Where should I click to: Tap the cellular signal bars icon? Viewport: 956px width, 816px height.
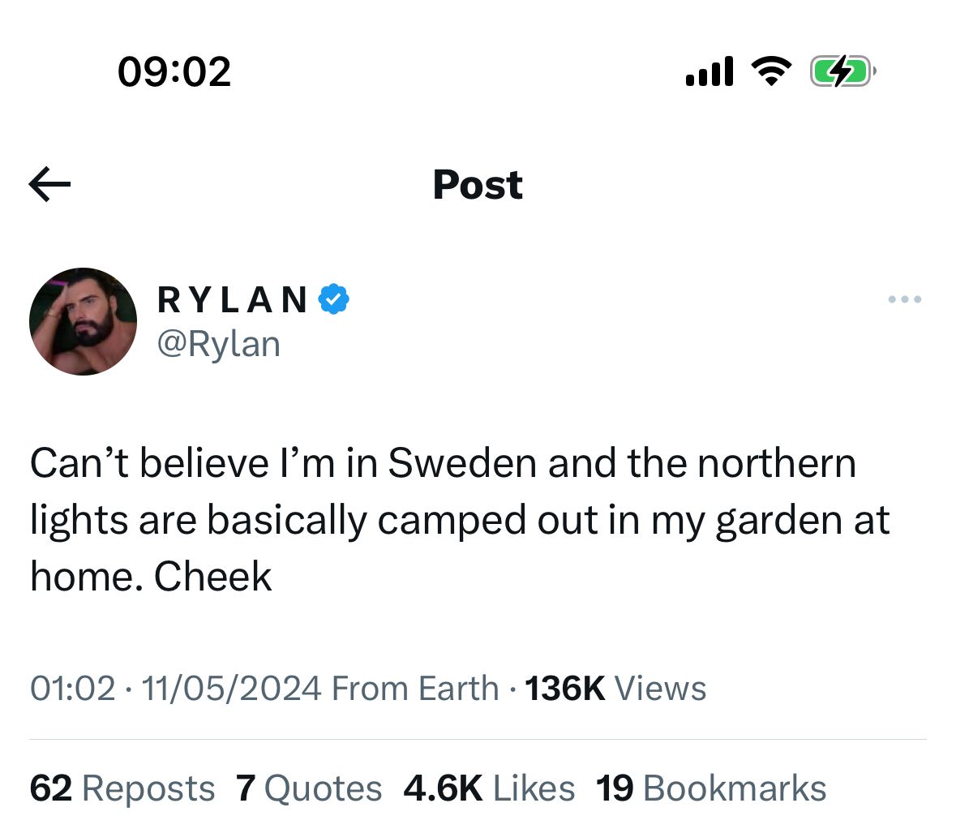point(709,71)
